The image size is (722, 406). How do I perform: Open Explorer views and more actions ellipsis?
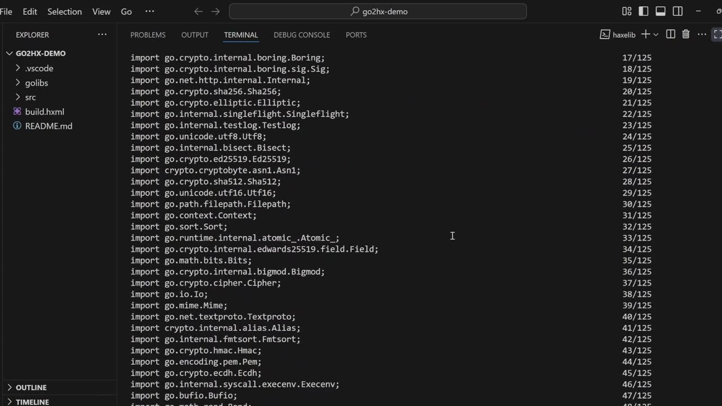point(102,34)
